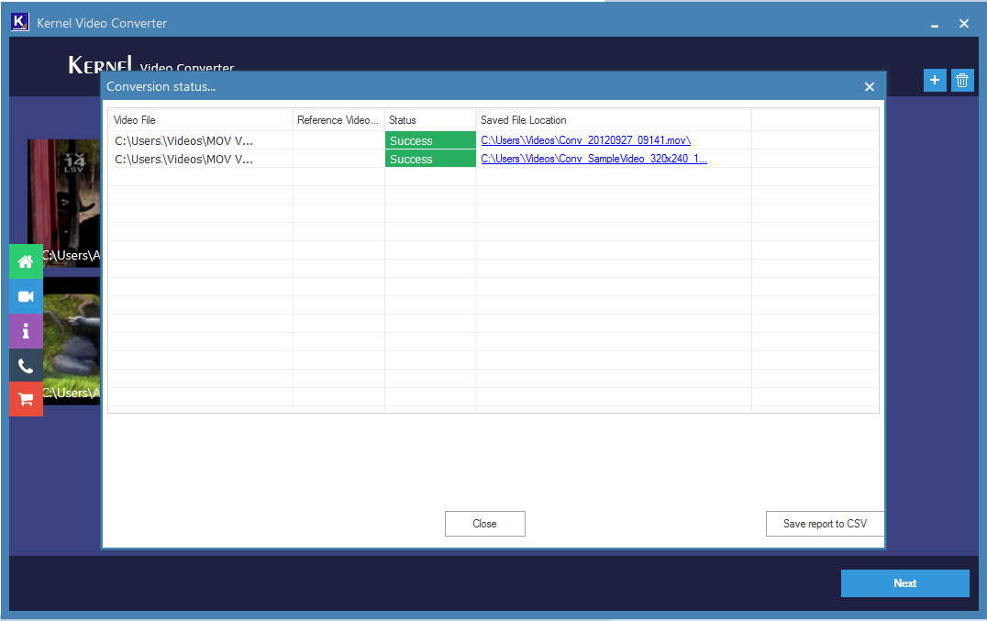The image size is (987, 621).
Task: Click the Saved File Location column header
Action: (x=614, y=120)
